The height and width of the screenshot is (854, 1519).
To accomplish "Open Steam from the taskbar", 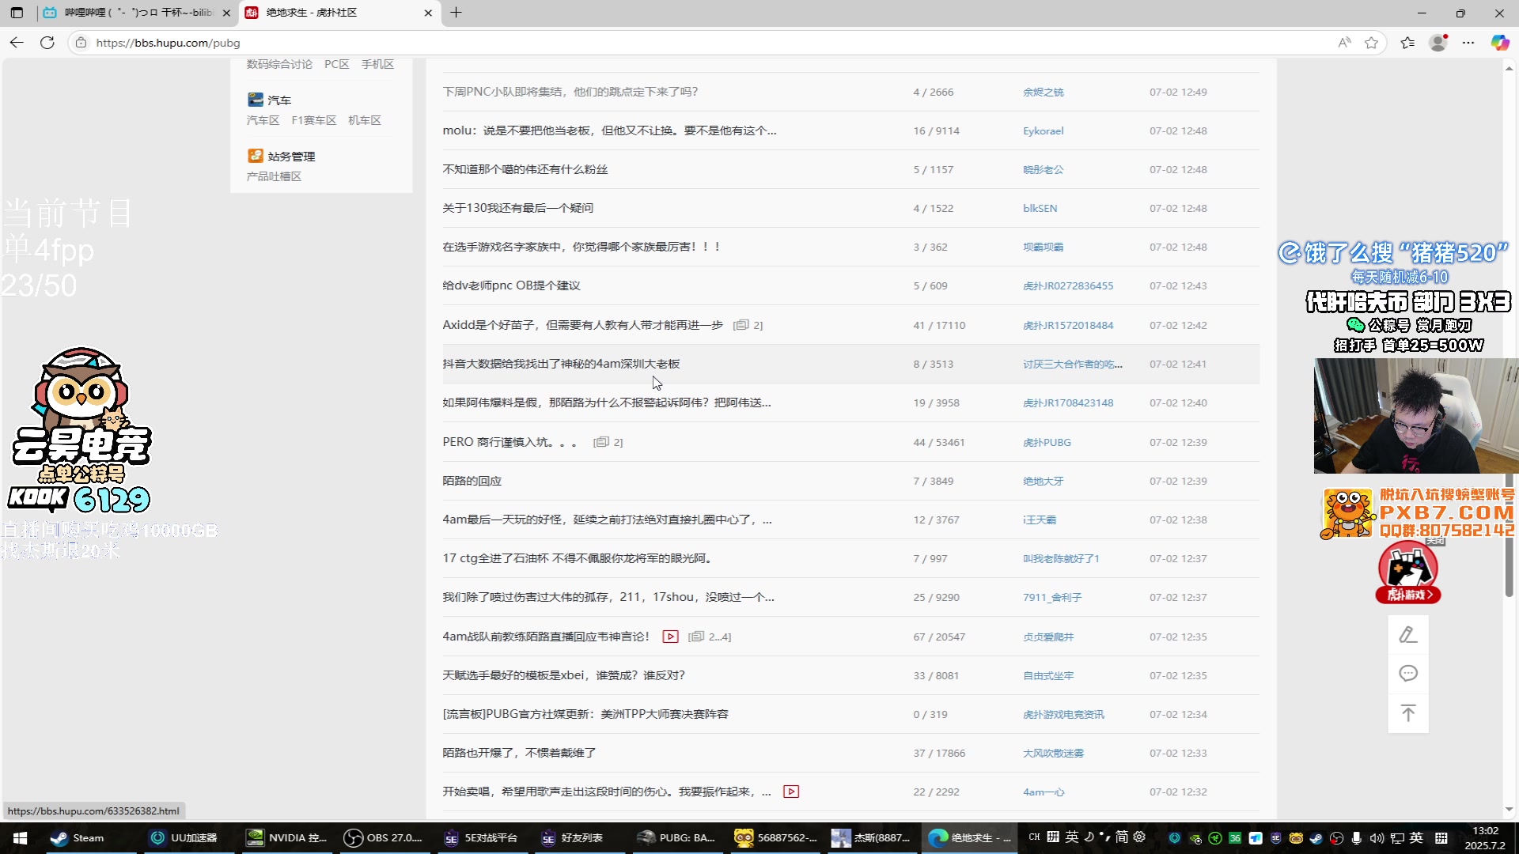I will 77,837.
